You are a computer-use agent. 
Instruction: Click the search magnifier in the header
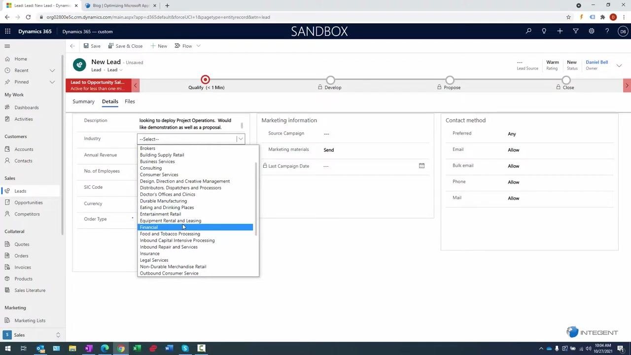pos(528,31)
